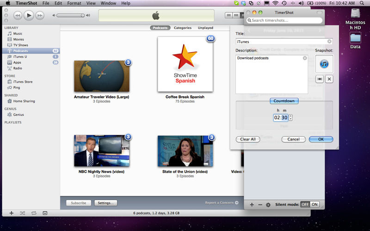Viewport: 370px width, 231px height.
Task: Open Wi-Fi status in menu bar
Action: pos(275,3)
